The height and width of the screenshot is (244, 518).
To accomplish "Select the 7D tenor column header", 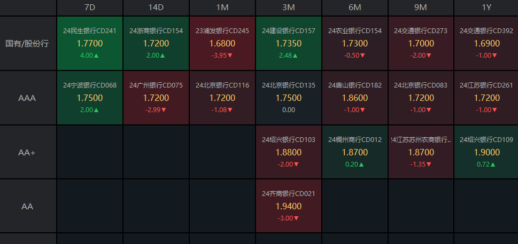I will point(90,8).
